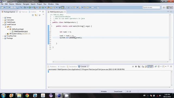The width and height of the screenshot is (174, 98).
Task: Open the Open Console dropdown arrow
Action: [166, 66]
